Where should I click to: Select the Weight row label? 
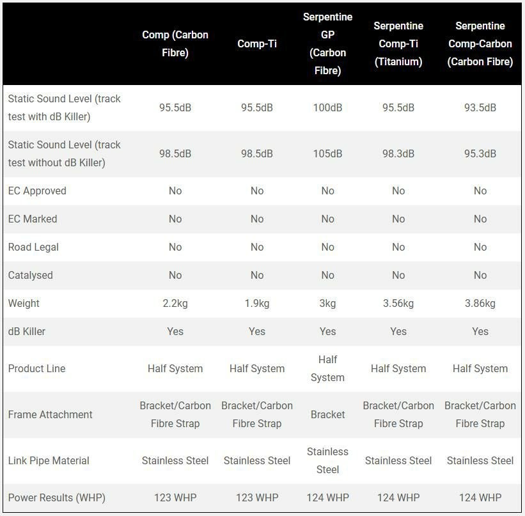[x=24, y=303]
